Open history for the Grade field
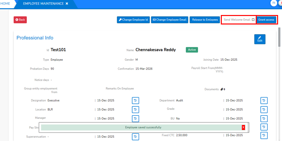This screenshot has width=282, height=141. coord(264,110)
